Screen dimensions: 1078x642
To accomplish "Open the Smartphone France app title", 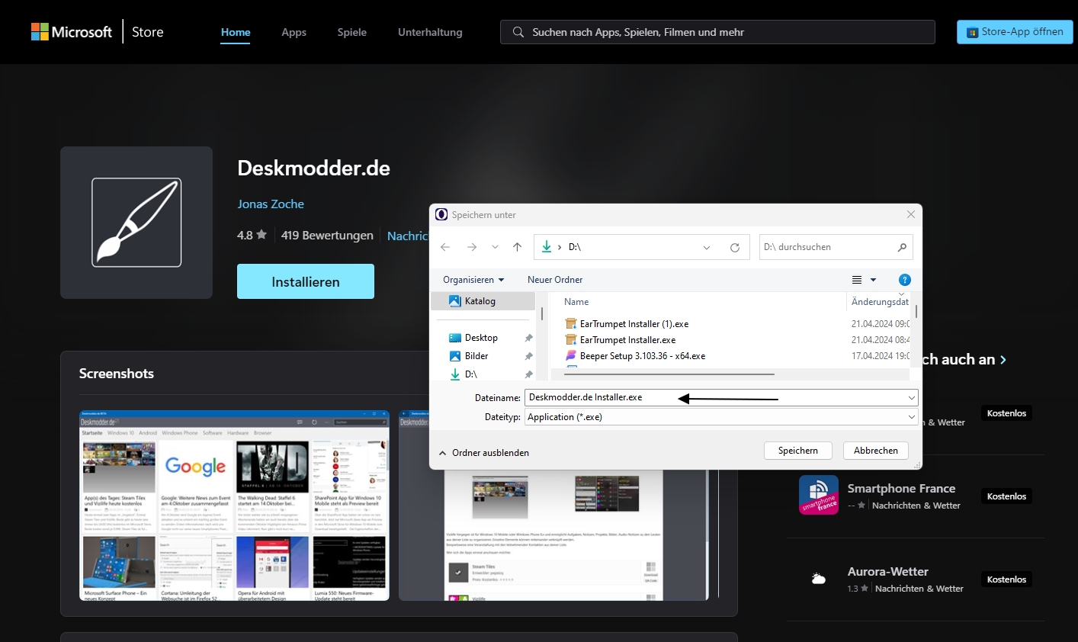I will click(901, 489).
